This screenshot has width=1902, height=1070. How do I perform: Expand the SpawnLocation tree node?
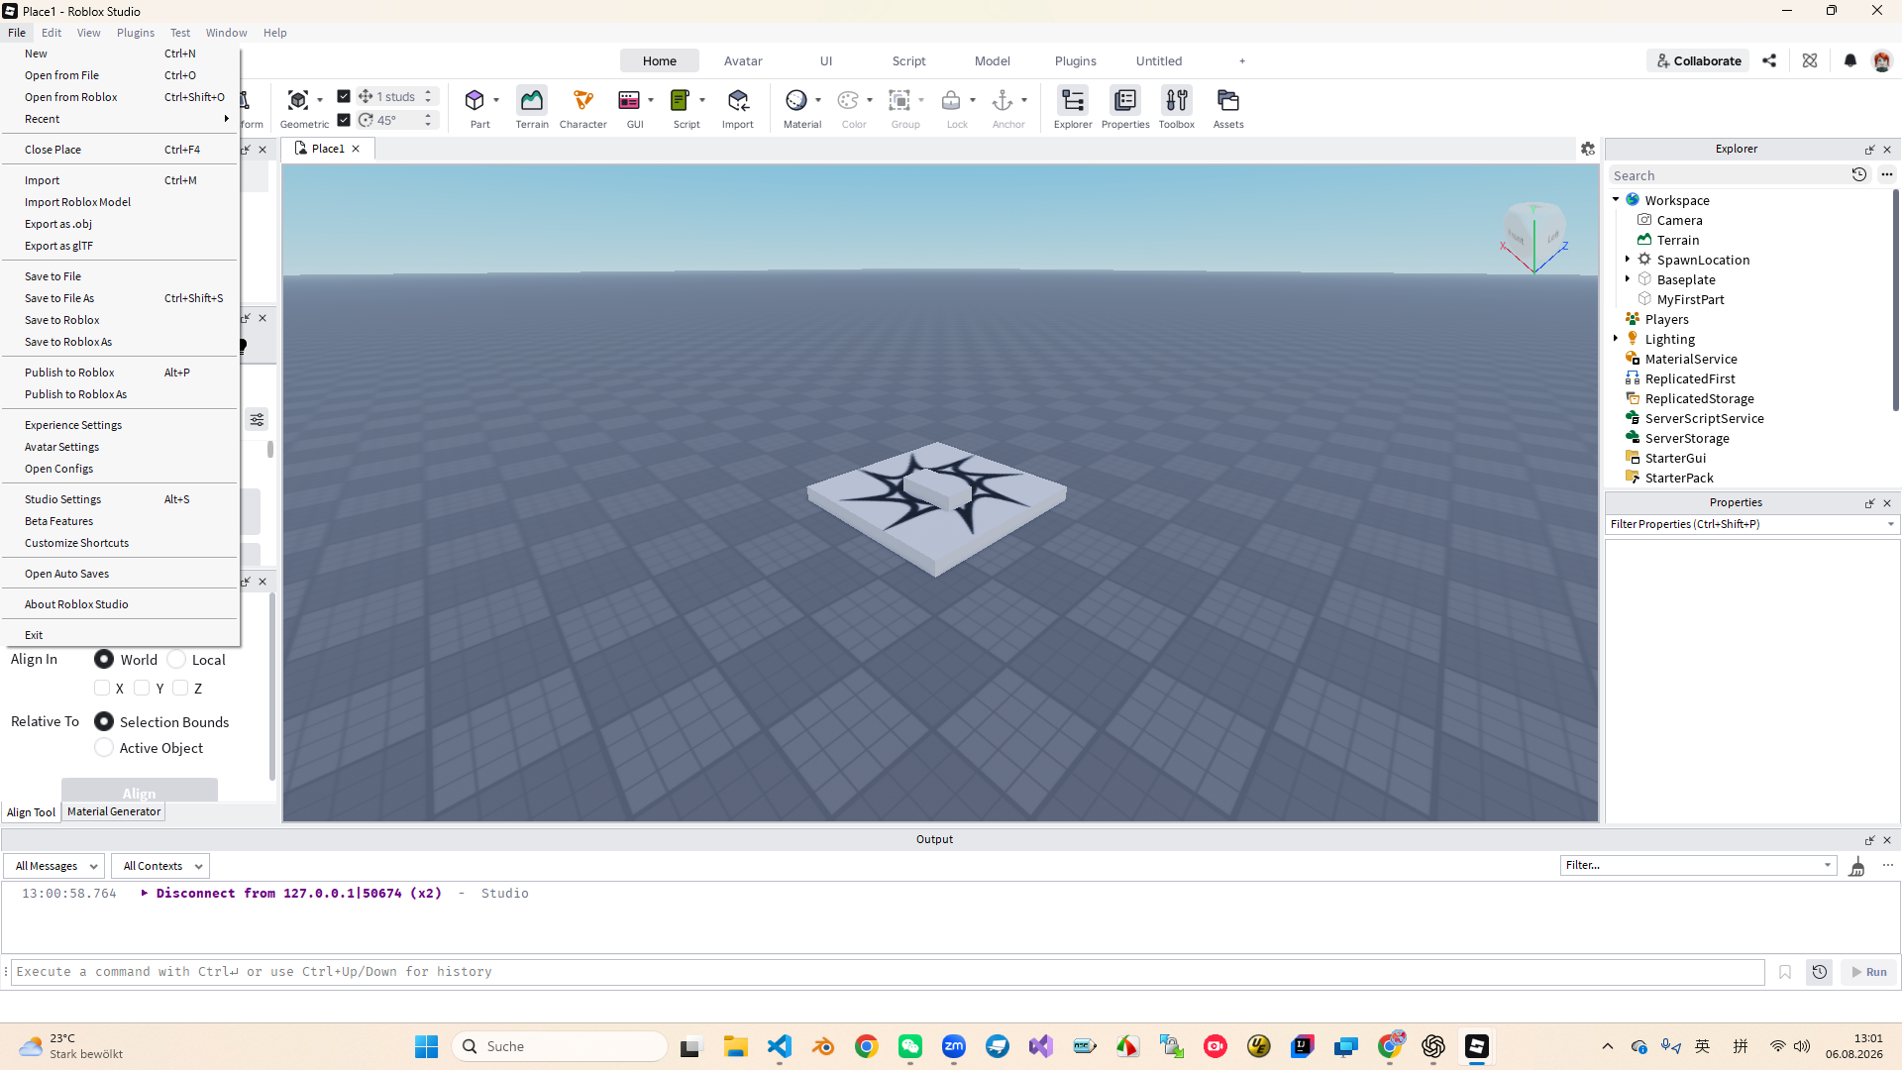(1628, 260)
